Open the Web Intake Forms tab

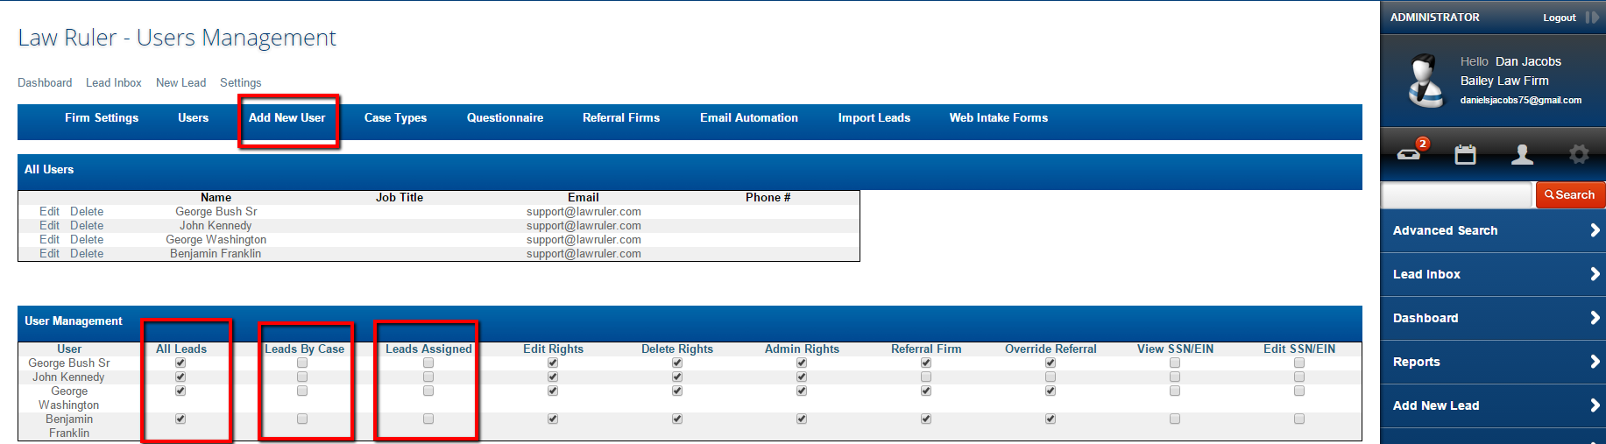999,117
